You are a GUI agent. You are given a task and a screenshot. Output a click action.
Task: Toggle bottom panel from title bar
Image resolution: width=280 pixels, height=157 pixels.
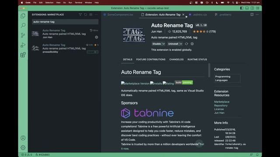247,8
